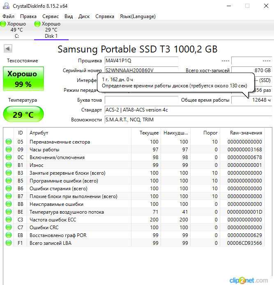Viewport: 274px width, 285px height.
Task: Click raw value 00000003168
Action: pos(244,150)
